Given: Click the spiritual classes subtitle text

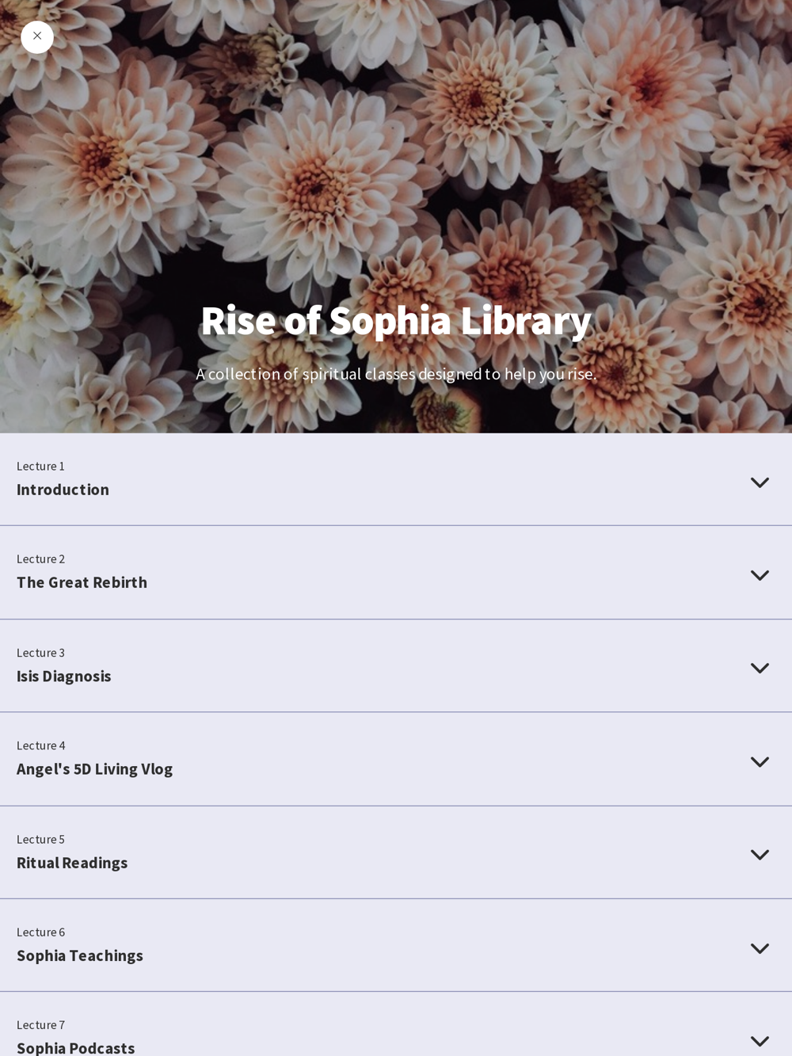Looking at the screenshot, I should pos(396,374).
